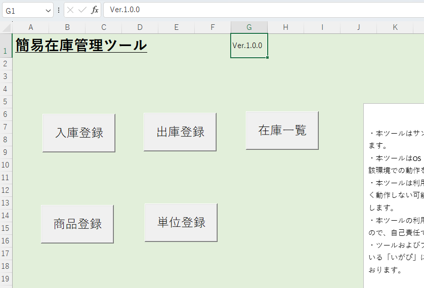Expand the Name Box dropdown arrow
Screen dimensions: 424x288
tap(48, 10)
